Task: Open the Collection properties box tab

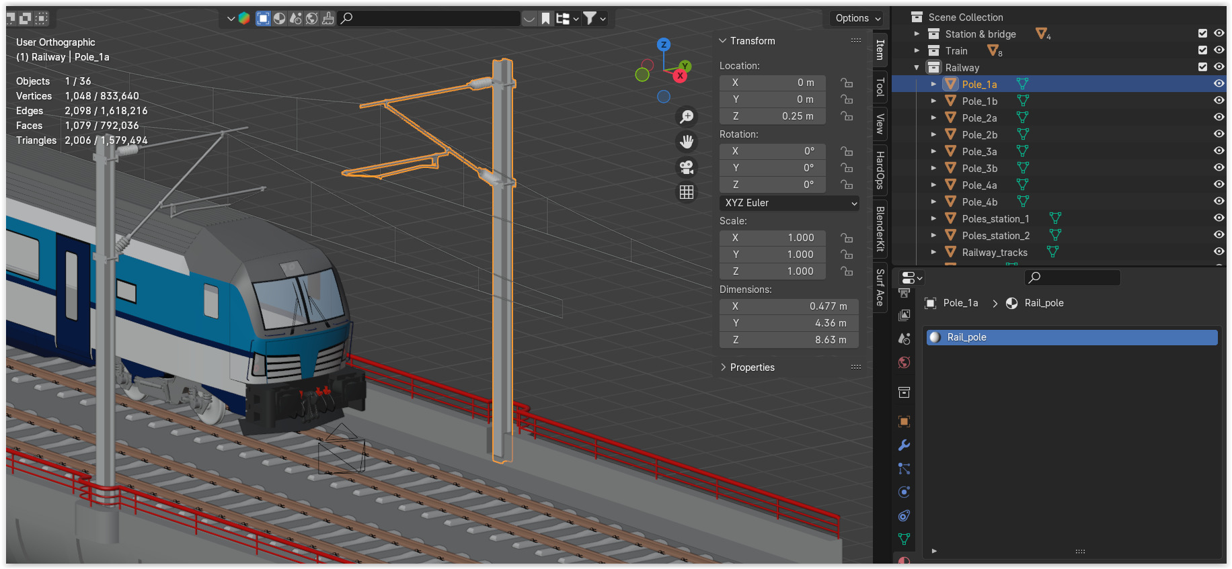Action: (x=904, y=392)
